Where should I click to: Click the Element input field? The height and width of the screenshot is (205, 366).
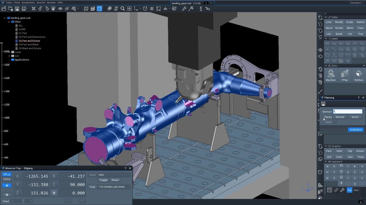347,111
